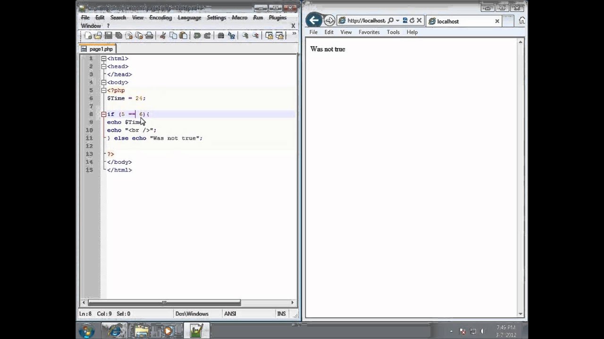Image resolution: width=604 pixels, height=339 pixels.
Task: Open a new Internet Explorer tab
Action: (x=508, y=21)
